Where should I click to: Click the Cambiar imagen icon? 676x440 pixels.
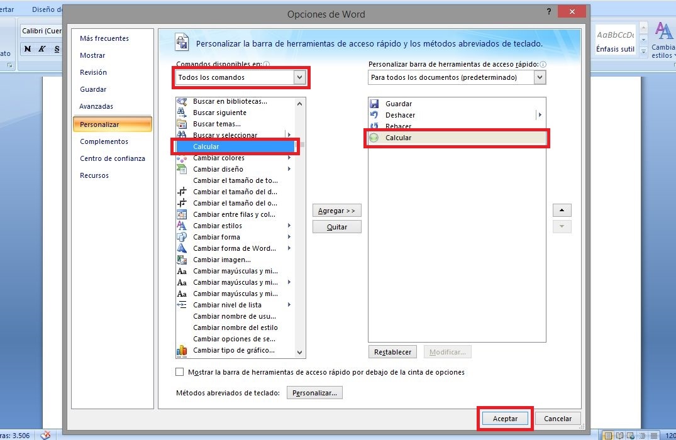pyautogui.click(x=182, y=260)
